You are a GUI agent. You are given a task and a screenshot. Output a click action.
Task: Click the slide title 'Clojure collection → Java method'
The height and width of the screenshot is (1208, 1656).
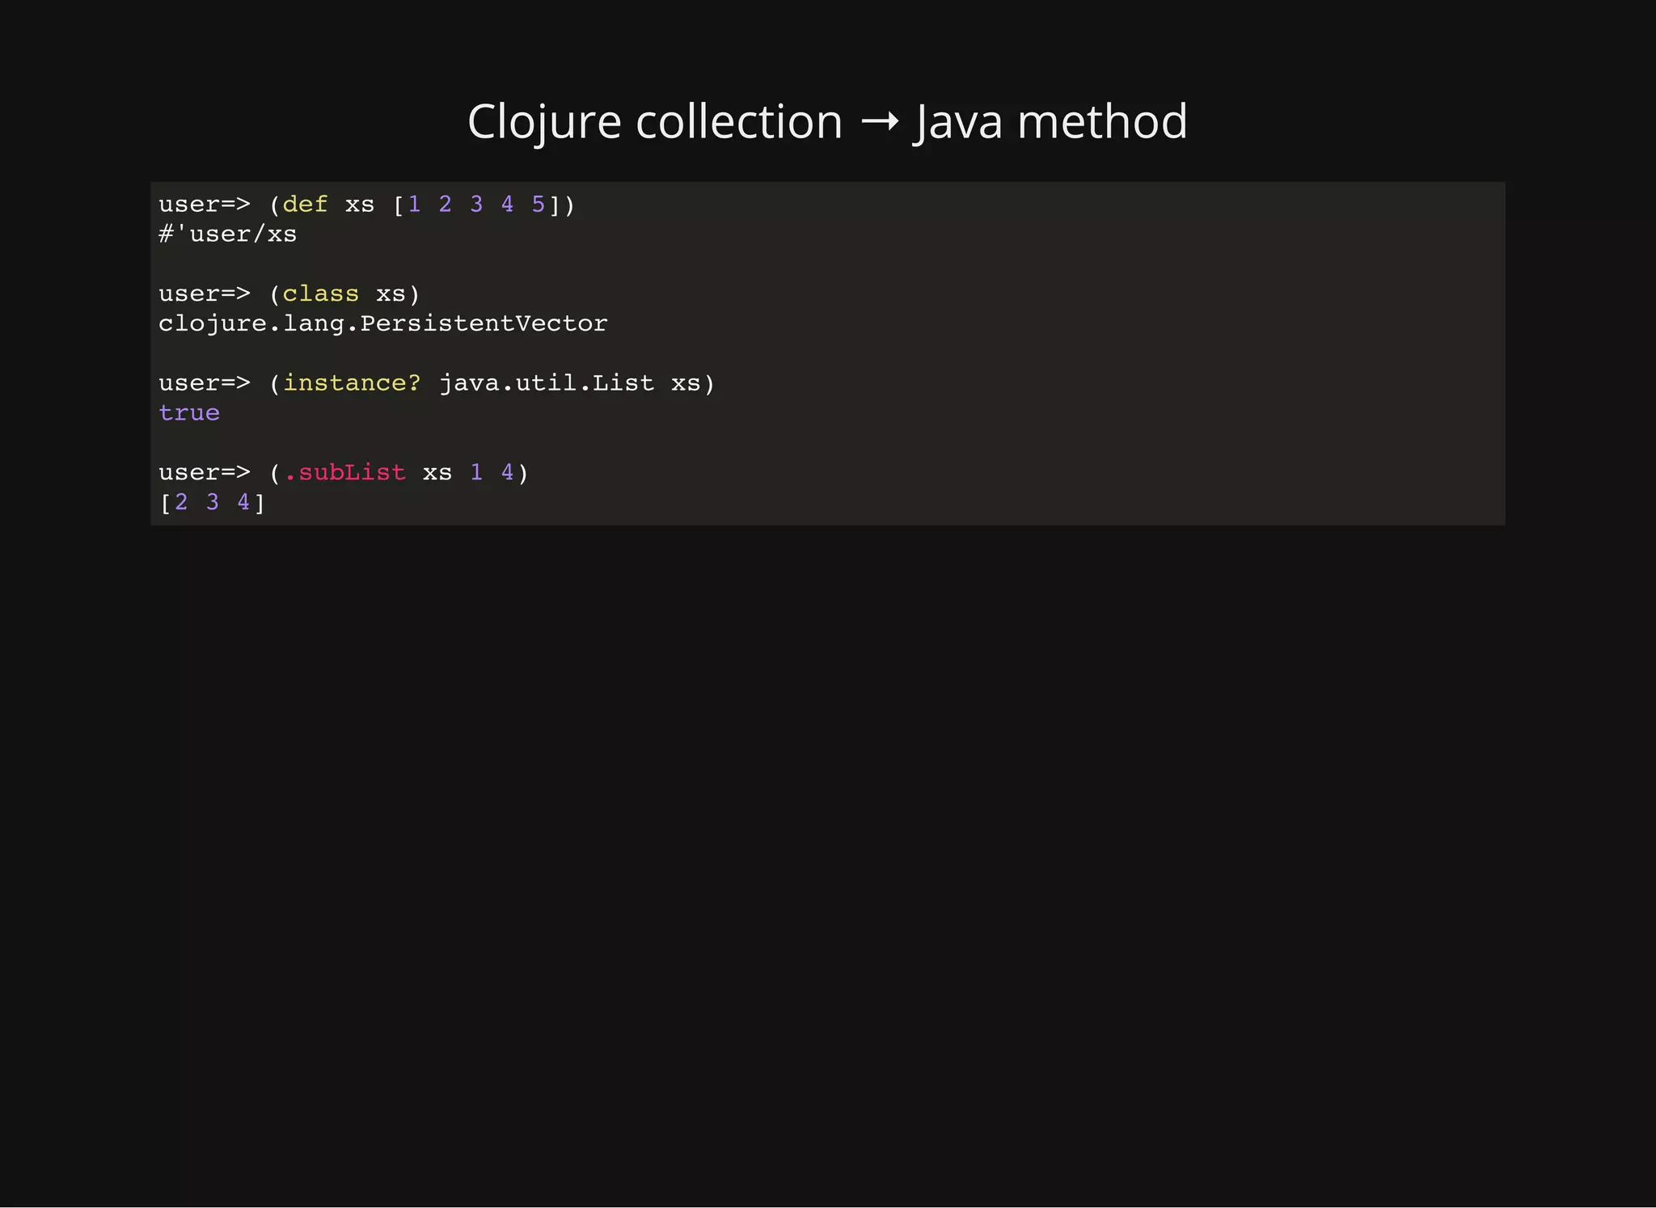coord(827,122)
